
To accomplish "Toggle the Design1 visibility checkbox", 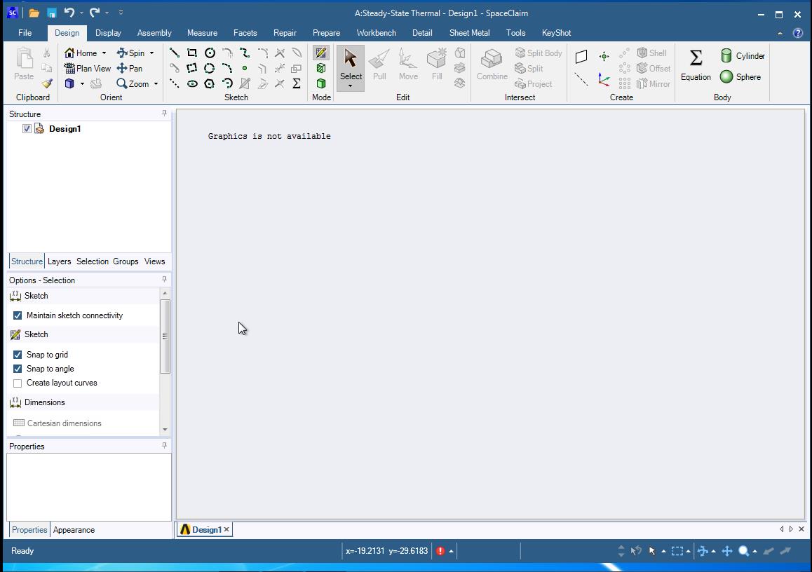I will click(x=27, y=129).
